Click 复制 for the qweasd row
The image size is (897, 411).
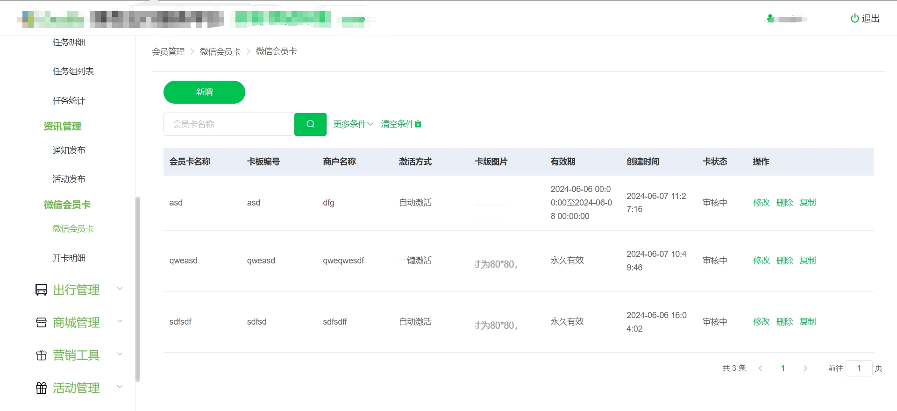[807, 261]
